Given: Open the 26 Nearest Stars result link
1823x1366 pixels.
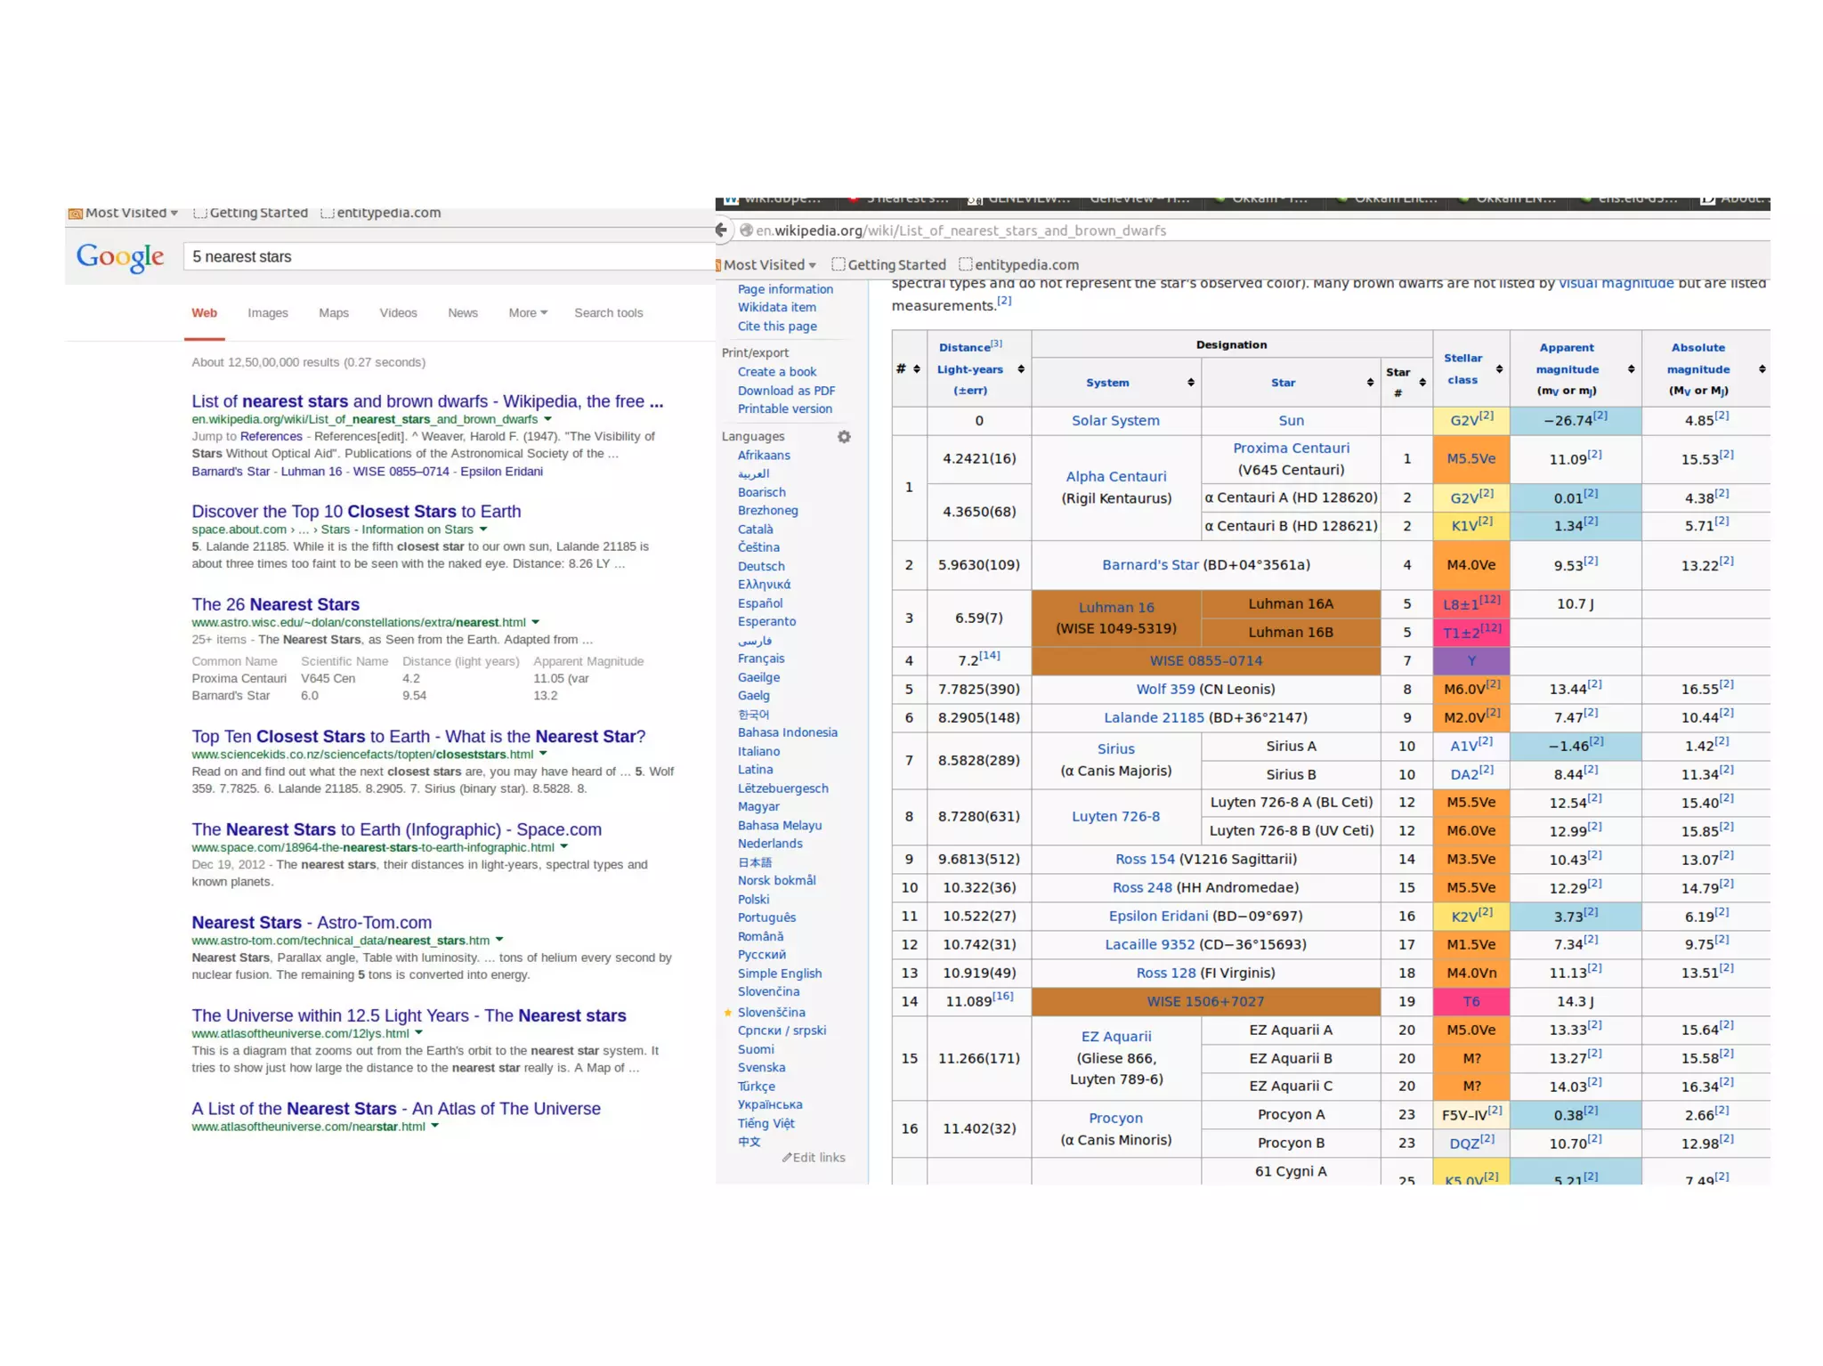Looking at the screenshot, I should 275,604.
